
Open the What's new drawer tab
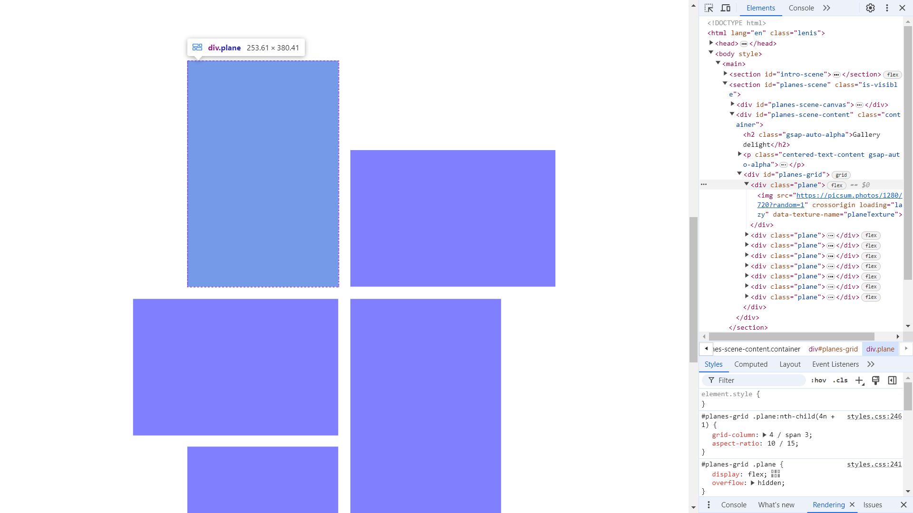click(x=776, y=505)
